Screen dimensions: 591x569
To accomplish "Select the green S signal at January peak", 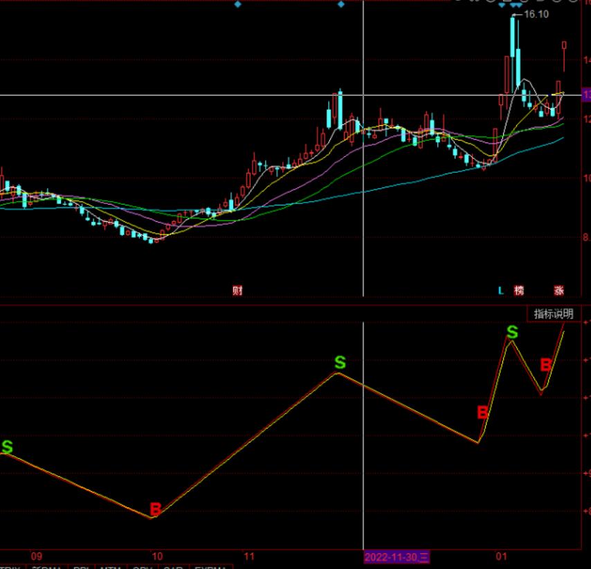I will tap(512, 333).
